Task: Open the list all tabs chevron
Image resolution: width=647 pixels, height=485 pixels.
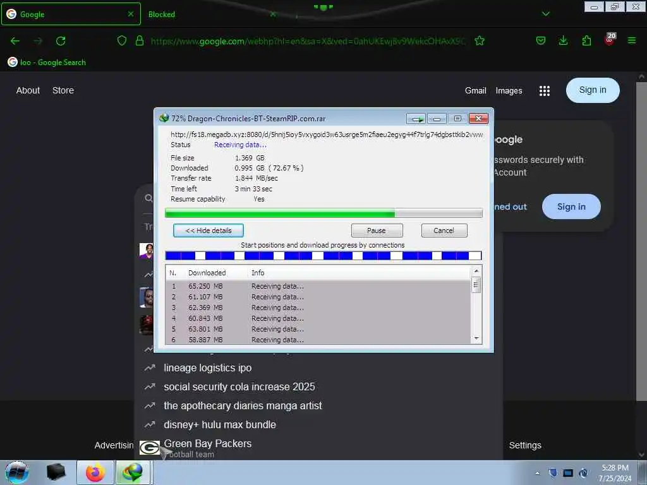Action: point(545,14)
